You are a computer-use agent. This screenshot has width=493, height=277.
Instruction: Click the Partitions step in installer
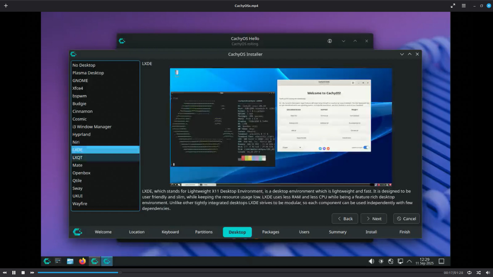tap(204, 232)
